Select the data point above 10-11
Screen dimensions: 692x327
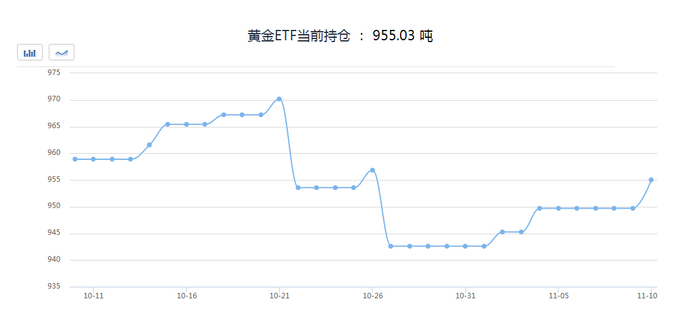point(93,159)
